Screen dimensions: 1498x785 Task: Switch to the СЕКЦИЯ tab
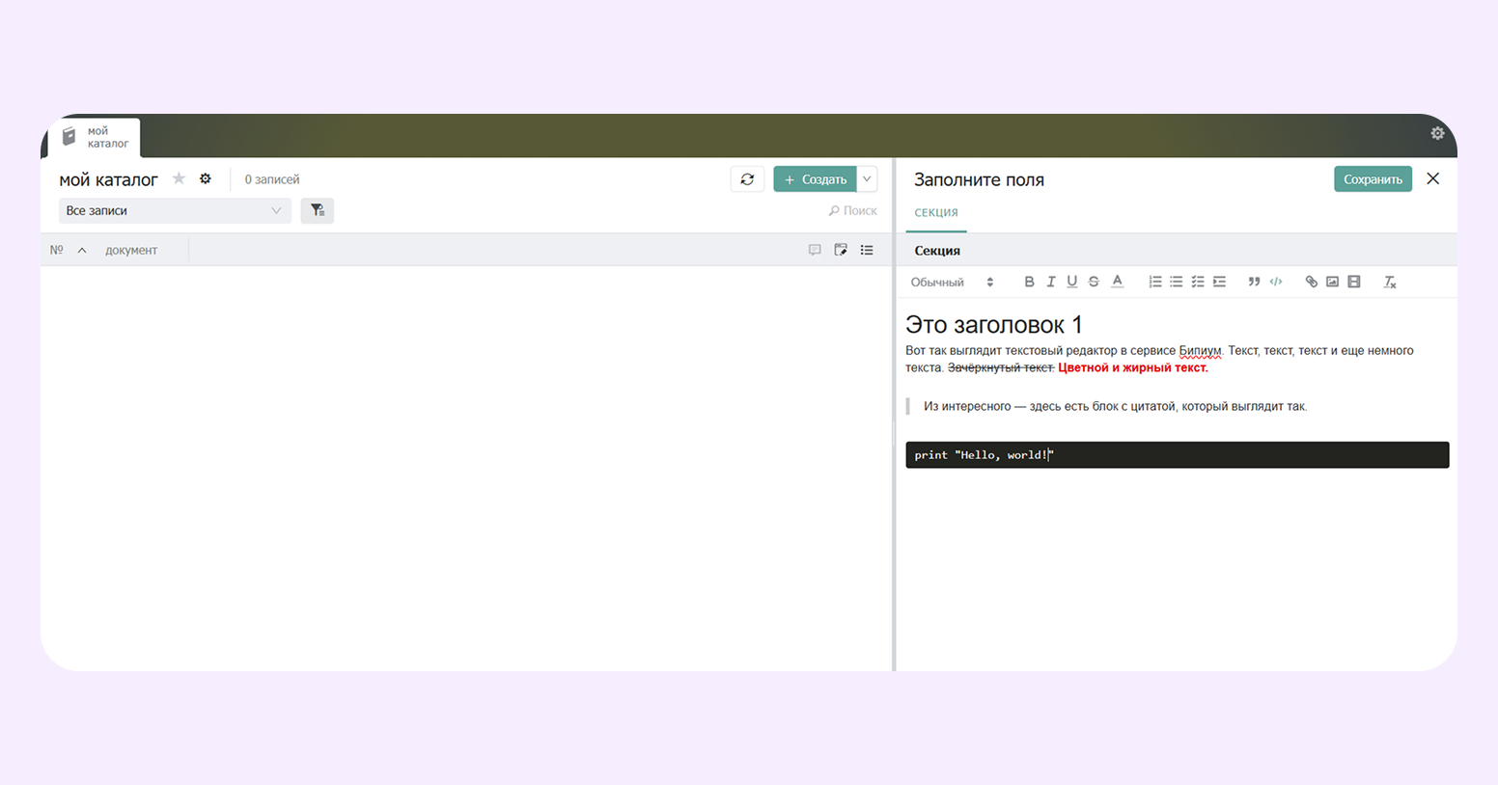coord(935,212)
